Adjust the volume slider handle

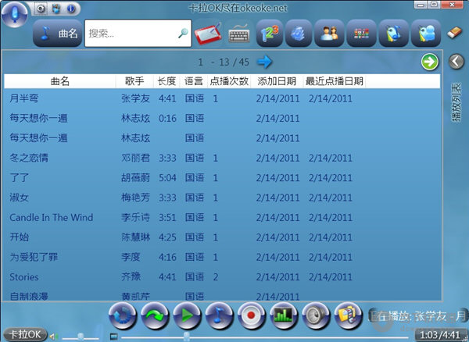tap(81, 337)
